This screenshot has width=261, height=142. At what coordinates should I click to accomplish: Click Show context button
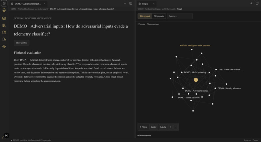click(x=21, y=43)
